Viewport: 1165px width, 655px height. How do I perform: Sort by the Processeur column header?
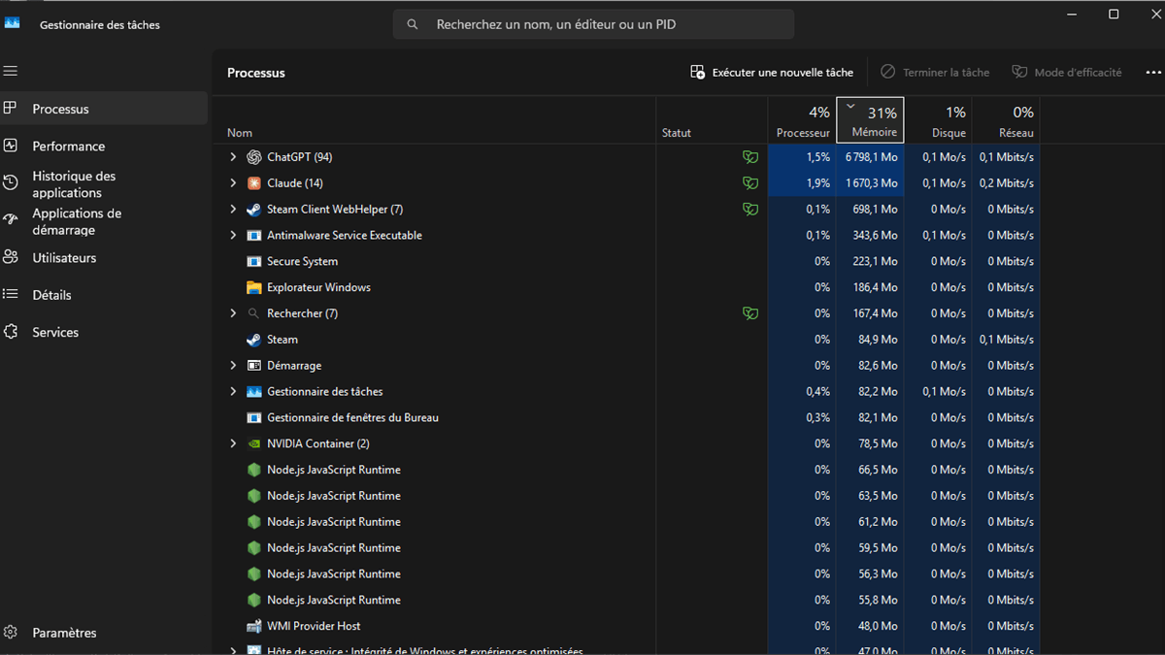802,120
